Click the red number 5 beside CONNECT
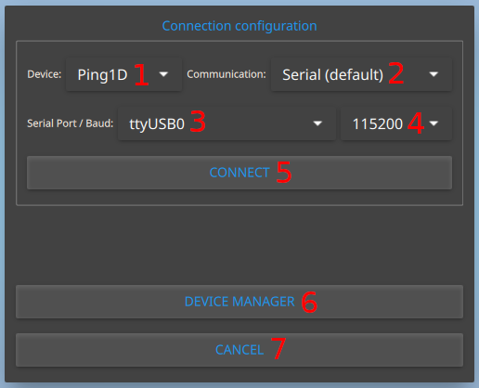 tap(284, 172)
